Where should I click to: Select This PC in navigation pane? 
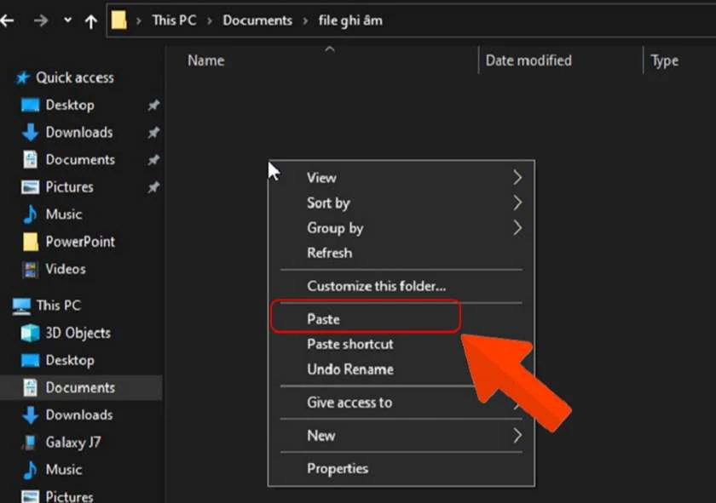[59, 305]
